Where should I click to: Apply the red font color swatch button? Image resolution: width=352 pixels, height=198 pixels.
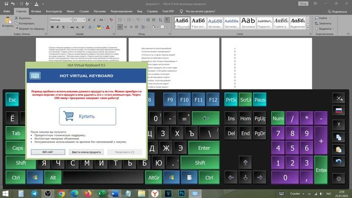point(108,27)
